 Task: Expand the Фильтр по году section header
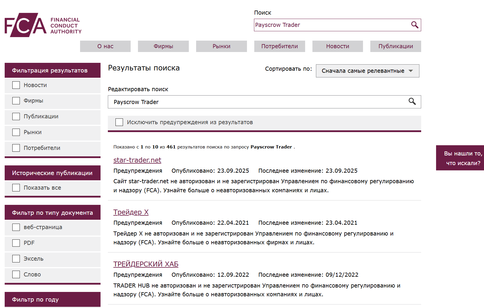click(x=53, y=299)
